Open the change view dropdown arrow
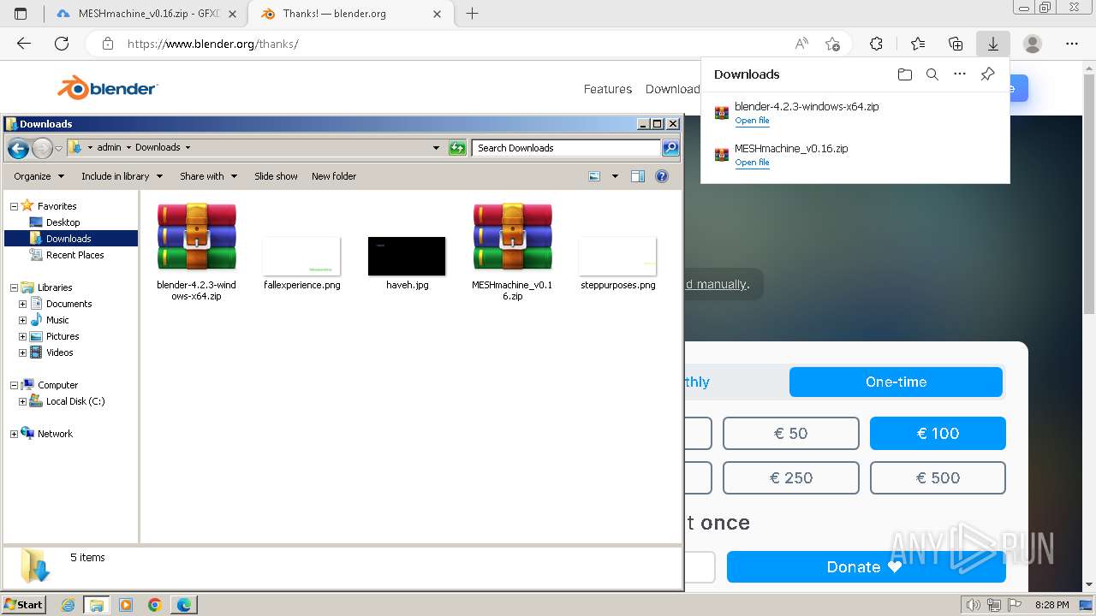The width and height of the screenshot is (1096, 616). pos(615,176)
